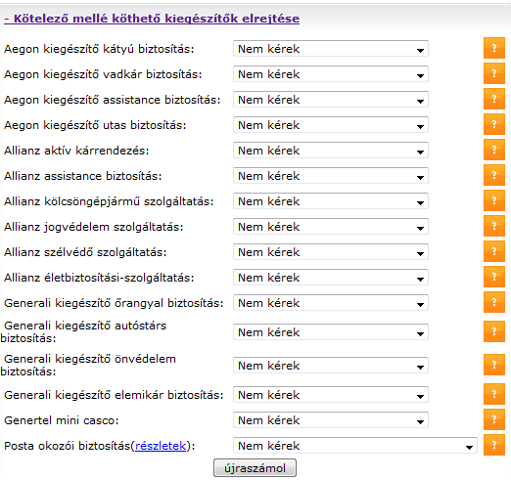Expand Aegon kiegészítő utas biztosítás dropdown
The height and width of the screenshot is (480, 511).
pyautogui.click(x=331, y=125)
